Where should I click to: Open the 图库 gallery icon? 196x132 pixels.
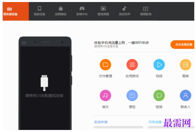coord(186,65)
